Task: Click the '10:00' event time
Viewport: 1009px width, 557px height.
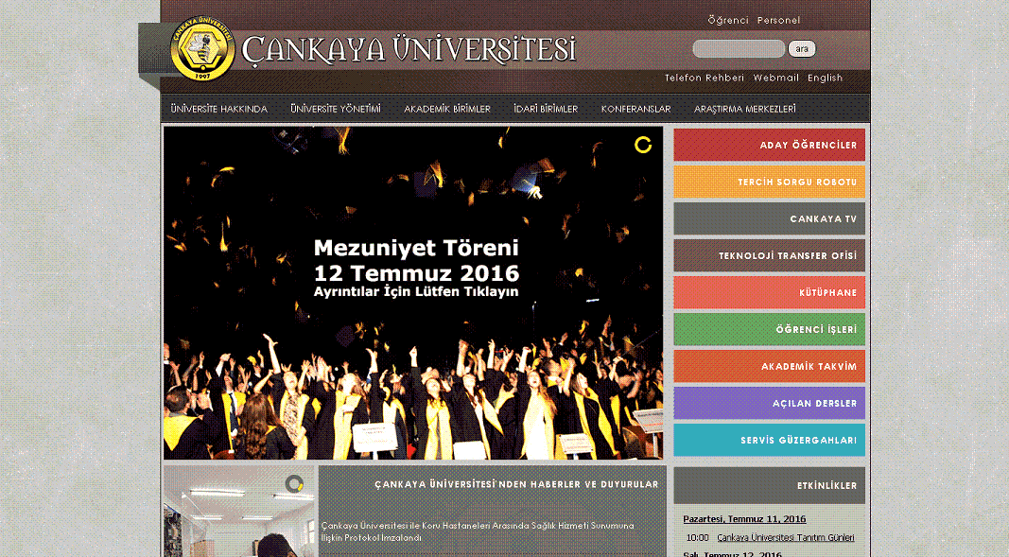Action: pyautogui.click(x=697, y=538)
